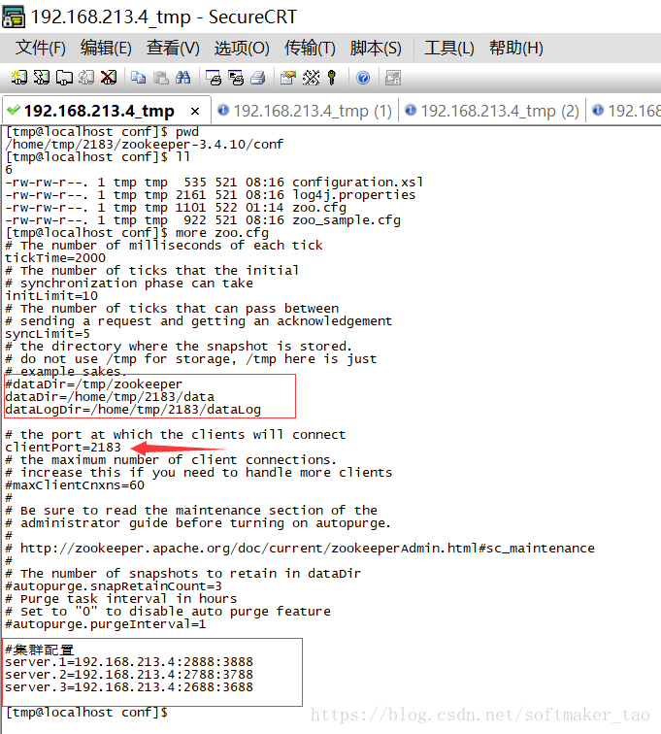661x734 pixels.
Task: Click the Connect in Tab icon
Action: [64, 78]
